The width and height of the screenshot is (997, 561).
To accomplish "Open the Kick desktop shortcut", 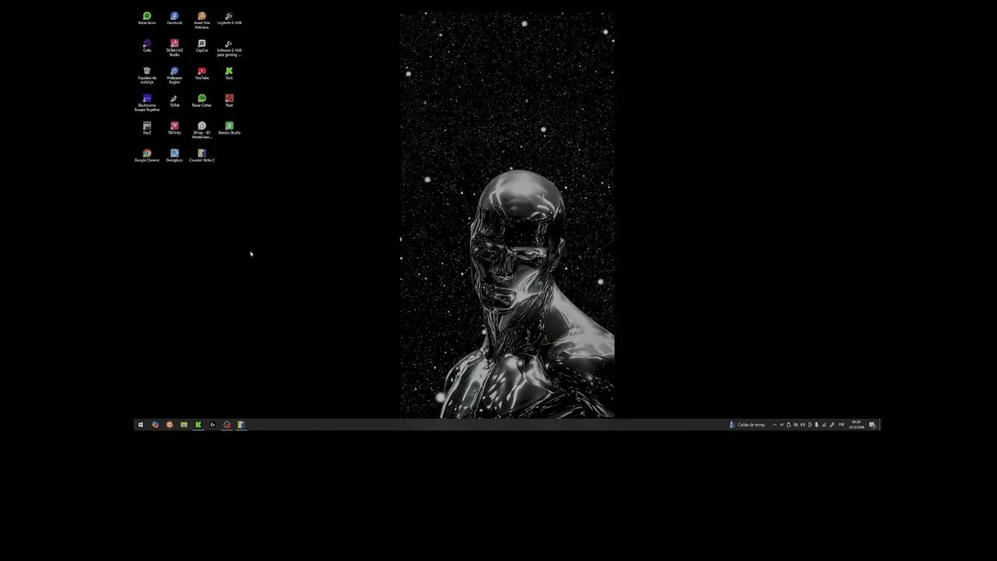I will coord(229,73).
